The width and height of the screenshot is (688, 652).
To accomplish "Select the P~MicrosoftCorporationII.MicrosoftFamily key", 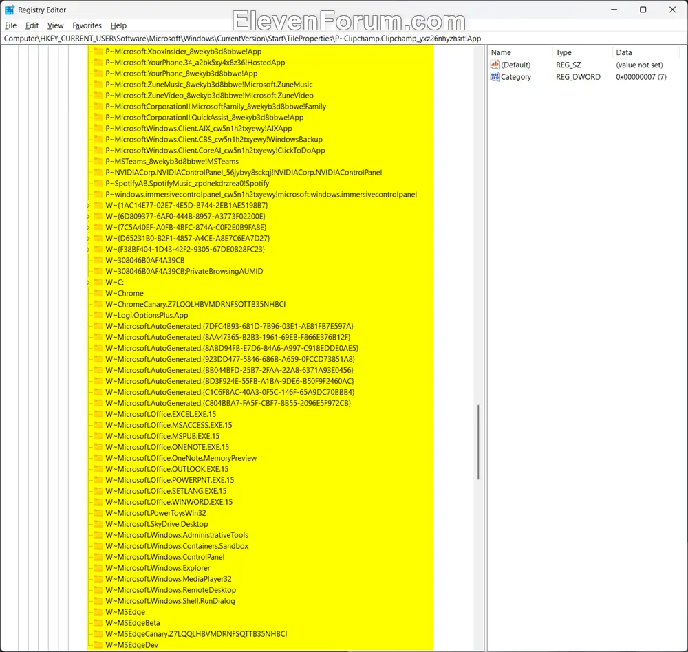I will [216, 106].
